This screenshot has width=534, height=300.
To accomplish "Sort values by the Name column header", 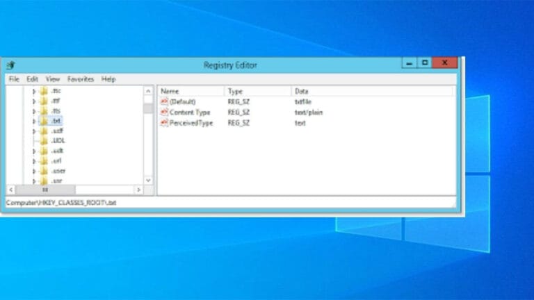I will pyautogui.click(x=191, y=91).
